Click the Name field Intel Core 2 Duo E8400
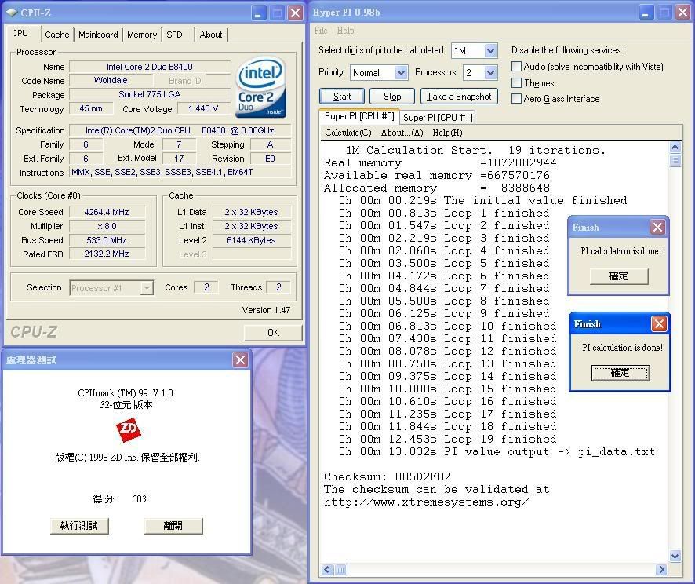Screen dimensions: 695x584 click(x=150, y=67)
